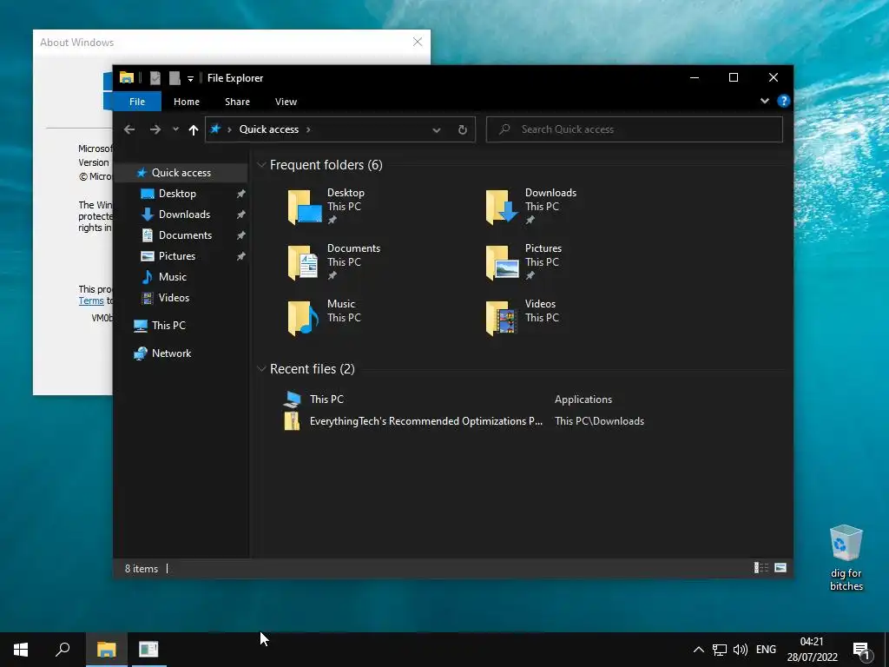Screen dimensions: 889x667
Task: Expand the address bar history dropdown
Action: (x=437, y=130)
